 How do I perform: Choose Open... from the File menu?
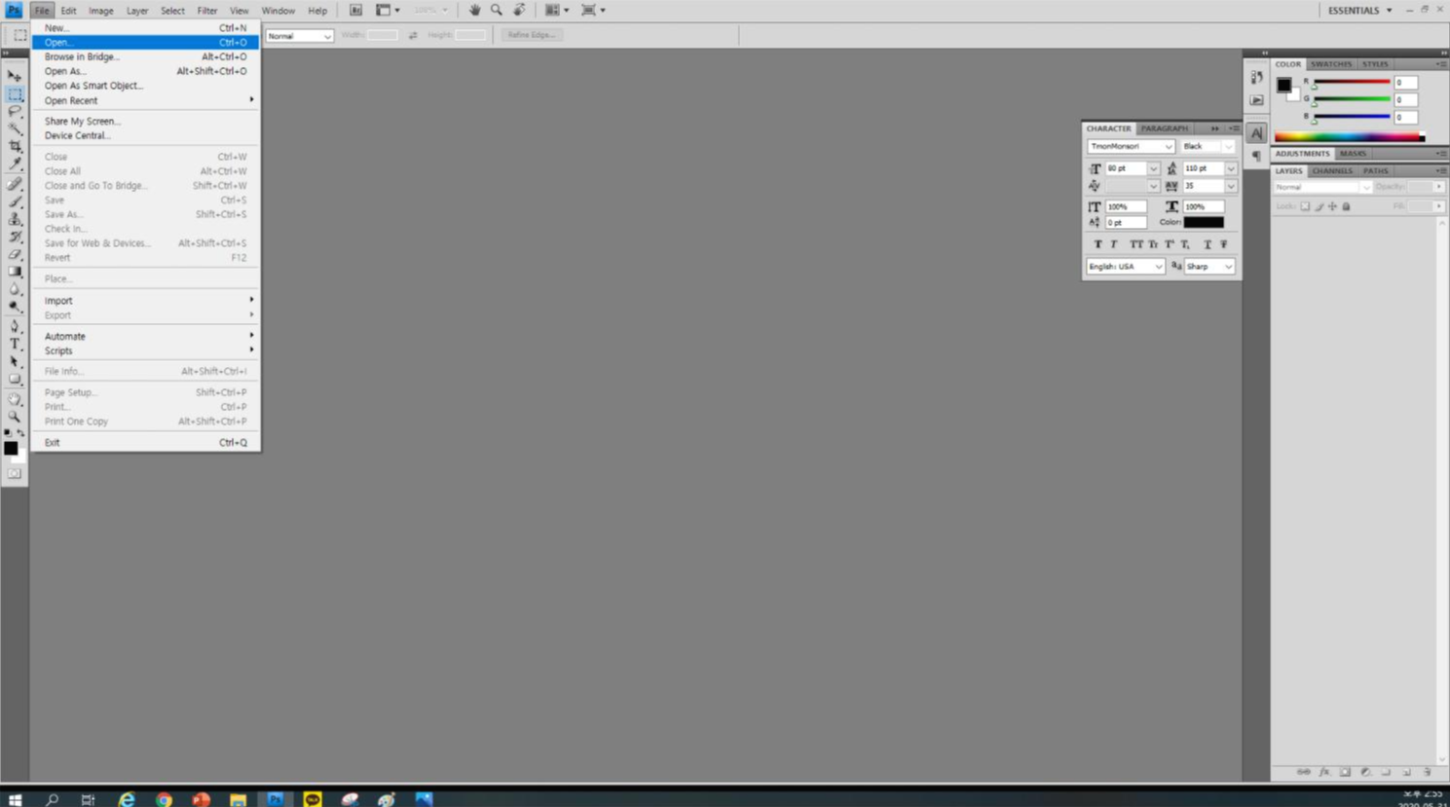tap(146, 42)
